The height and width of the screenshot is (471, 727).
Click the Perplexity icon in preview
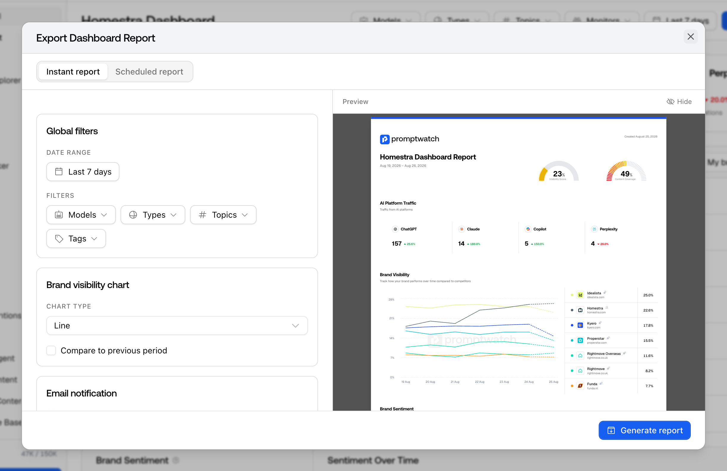point(594,229)
